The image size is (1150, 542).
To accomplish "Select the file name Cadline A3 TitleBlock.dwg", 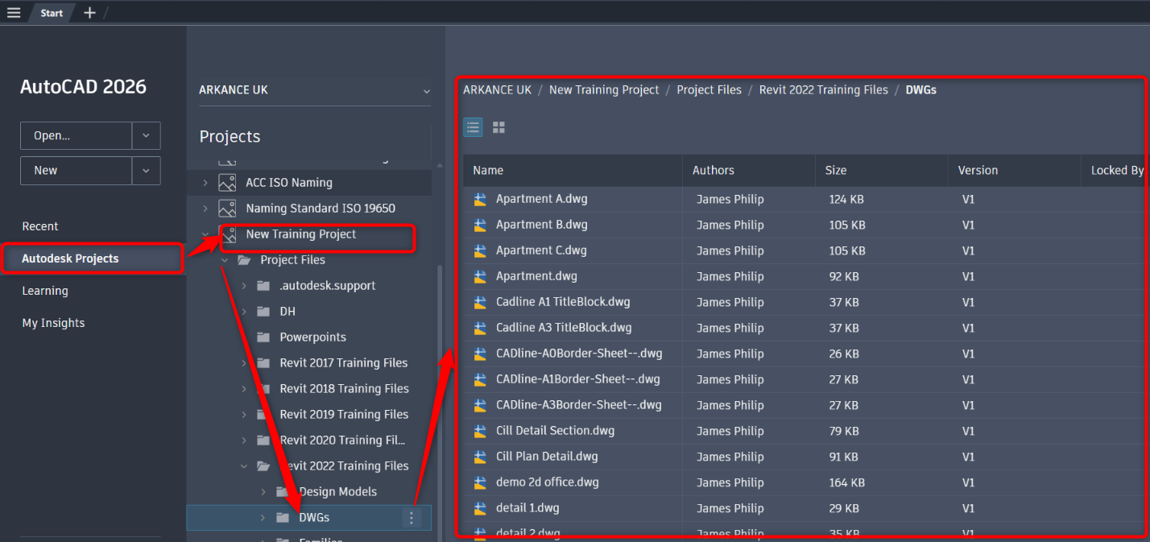I will [x=564, y=328].
